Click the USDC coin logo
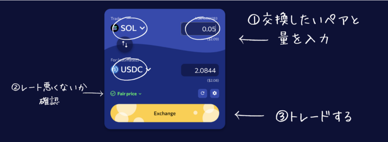Screen dimensions: 388x142 115,70
